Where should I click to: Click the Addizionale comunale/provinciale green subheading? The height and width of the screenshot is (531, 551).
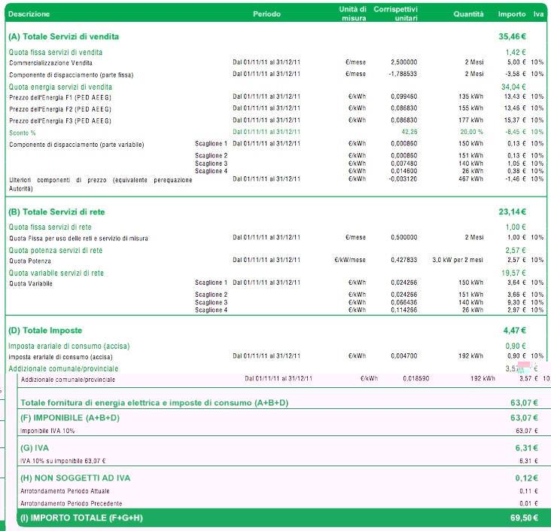click(63, 368)
